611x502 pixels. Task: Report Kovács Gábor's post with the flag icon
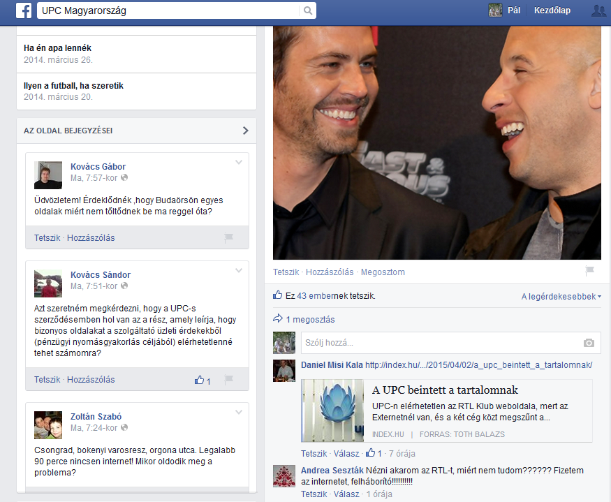click(x=229, y=237)
